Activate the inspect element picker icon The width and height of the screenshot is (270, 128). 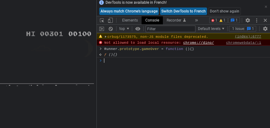[102, 20]
